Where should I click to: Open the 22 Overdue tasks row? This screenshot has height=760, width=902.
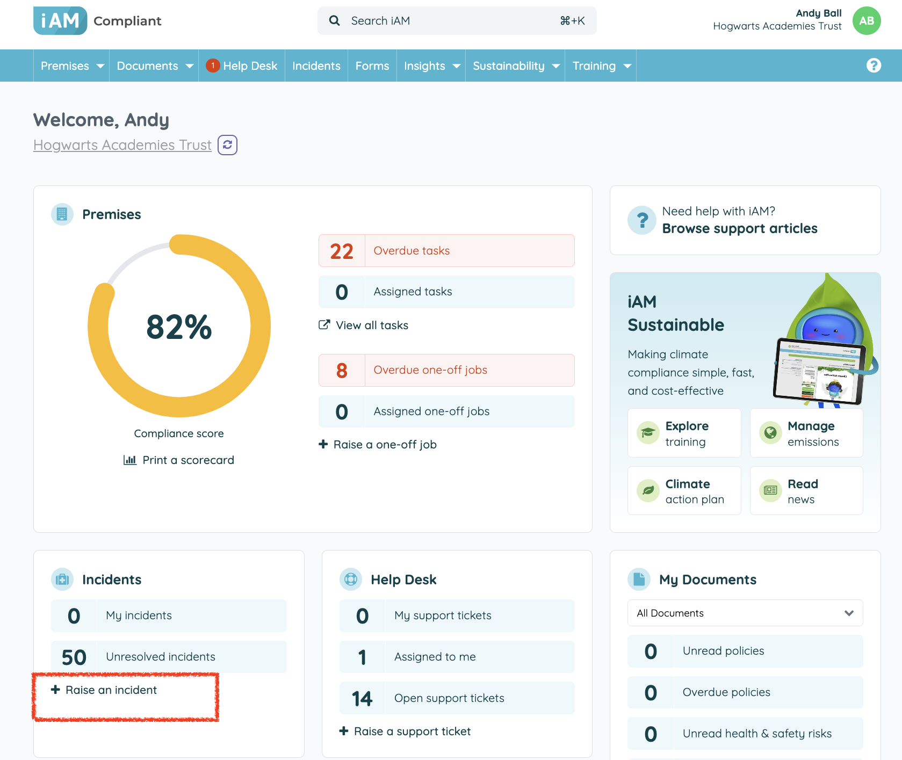click(x=446, y=251)
